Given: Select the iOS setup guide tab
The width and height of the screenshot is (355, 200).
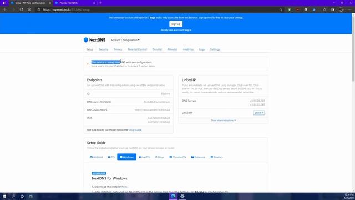Looking at the screenshot, I should point(111,157).
